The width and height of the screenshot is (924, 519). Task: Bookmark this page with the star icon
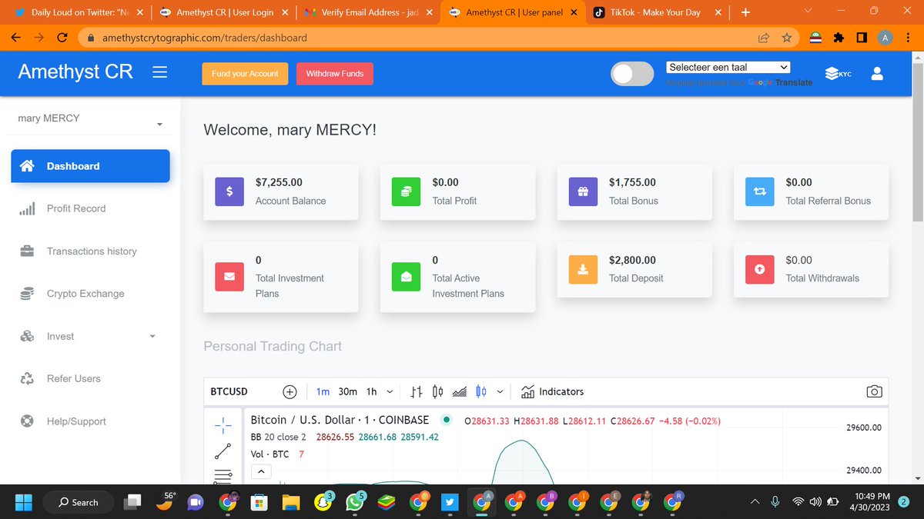(x=786, y=38)
